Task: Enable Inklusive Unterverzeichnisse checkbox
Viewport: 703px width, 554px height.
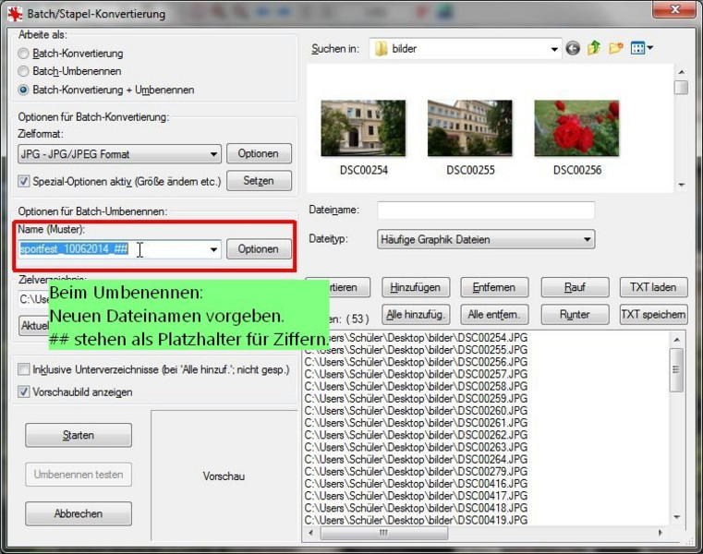Action: point(25,370)
